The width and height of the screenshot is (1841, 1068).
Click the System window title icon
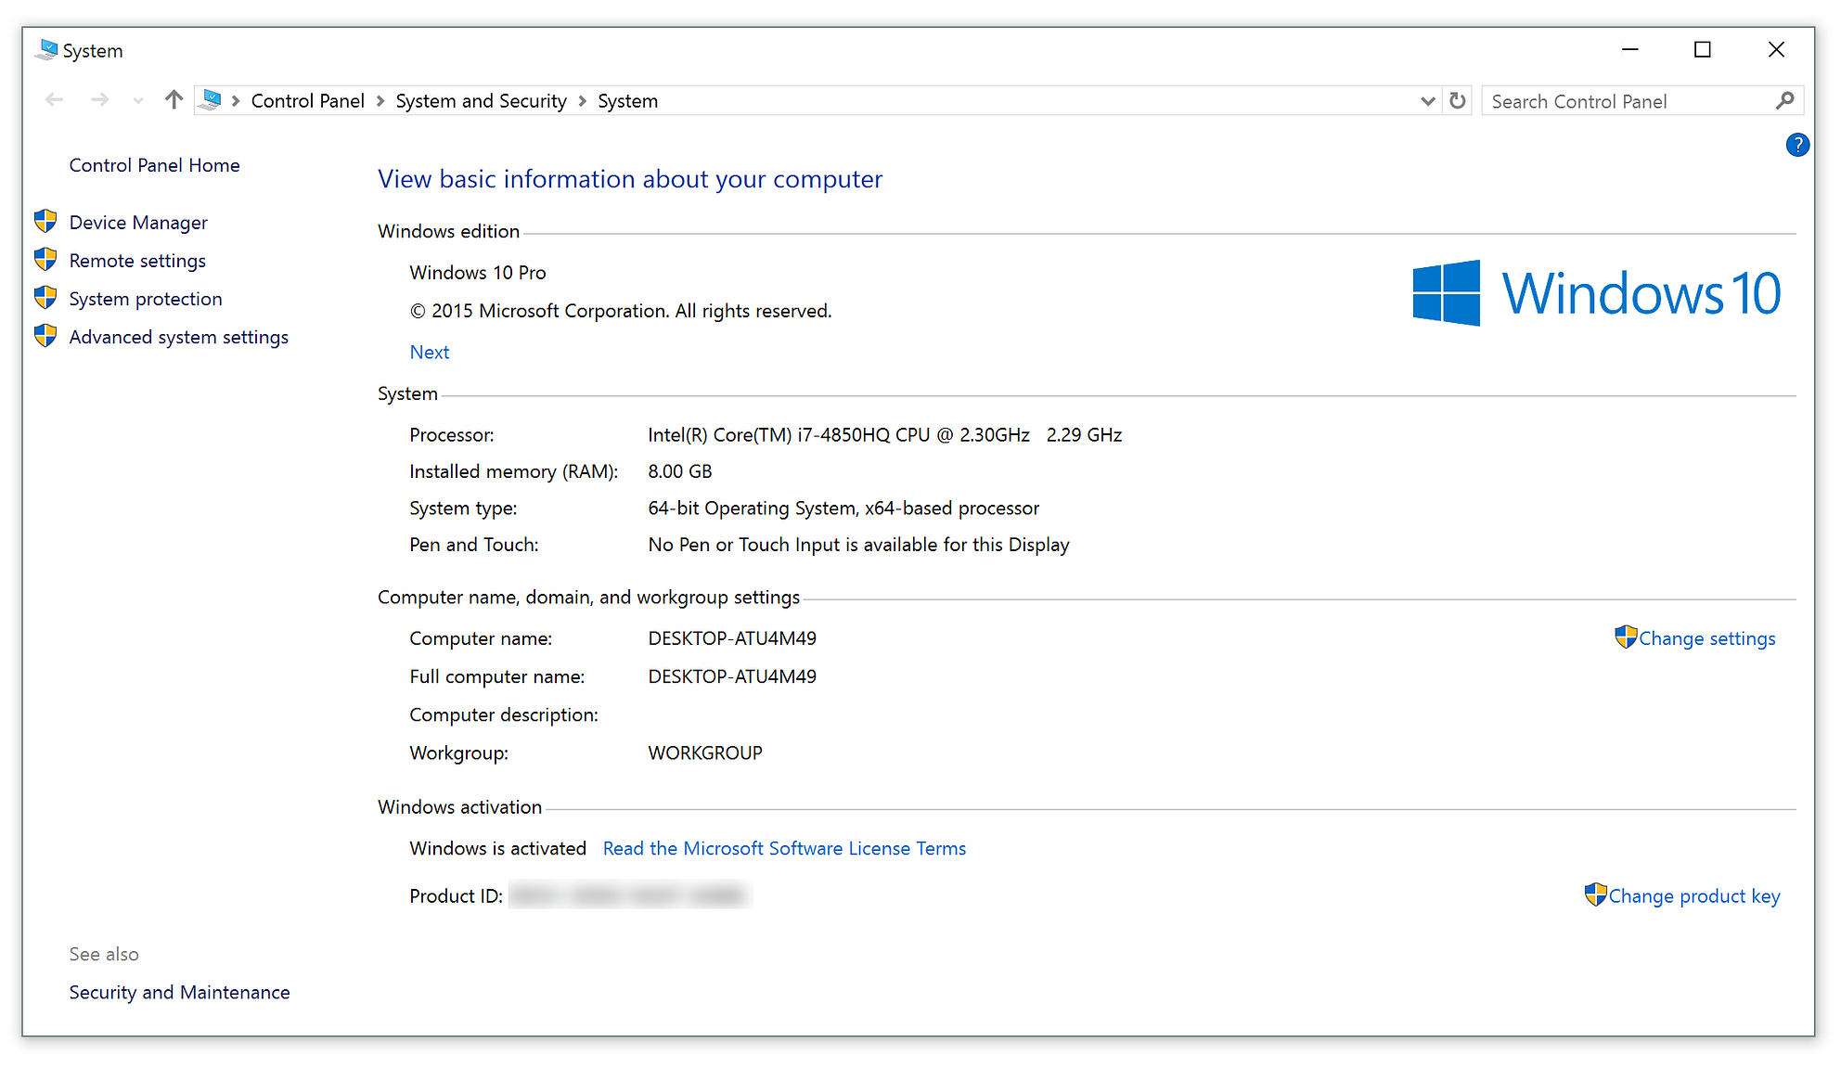point(45,50)
